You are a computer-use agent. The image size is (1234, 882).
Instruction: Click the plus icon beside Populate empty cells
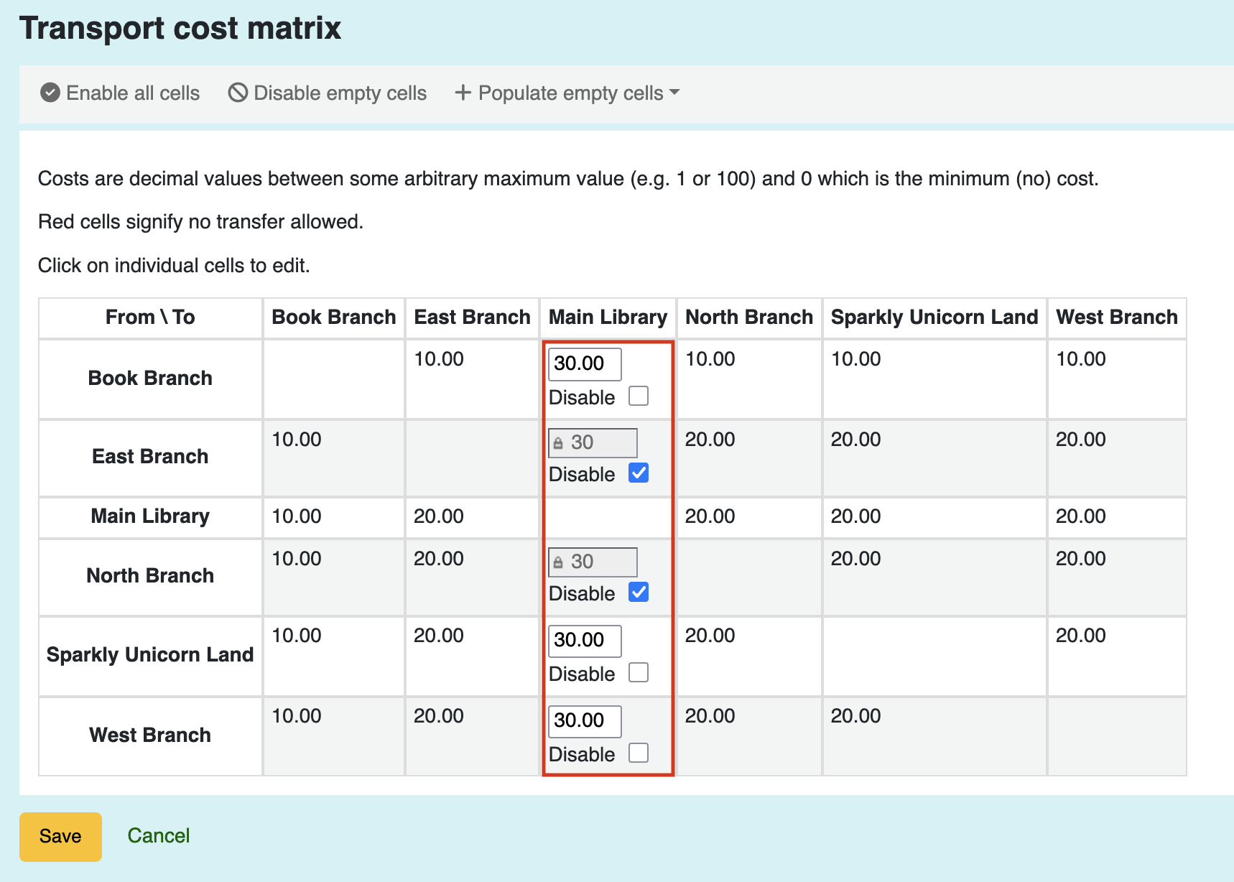(x=463, y=93)
